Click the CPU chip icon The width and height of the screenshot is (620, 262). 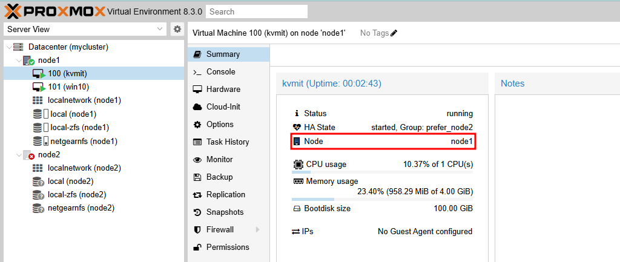[x=297, y=164]
